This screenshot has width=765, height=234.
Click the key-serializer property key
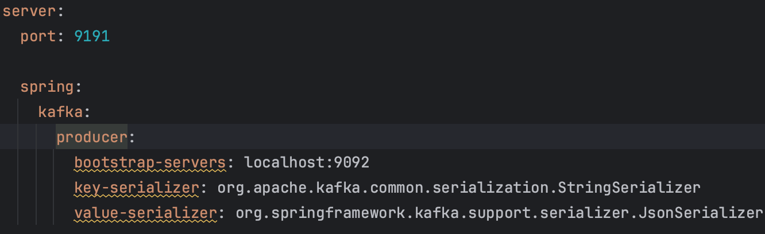137,188
